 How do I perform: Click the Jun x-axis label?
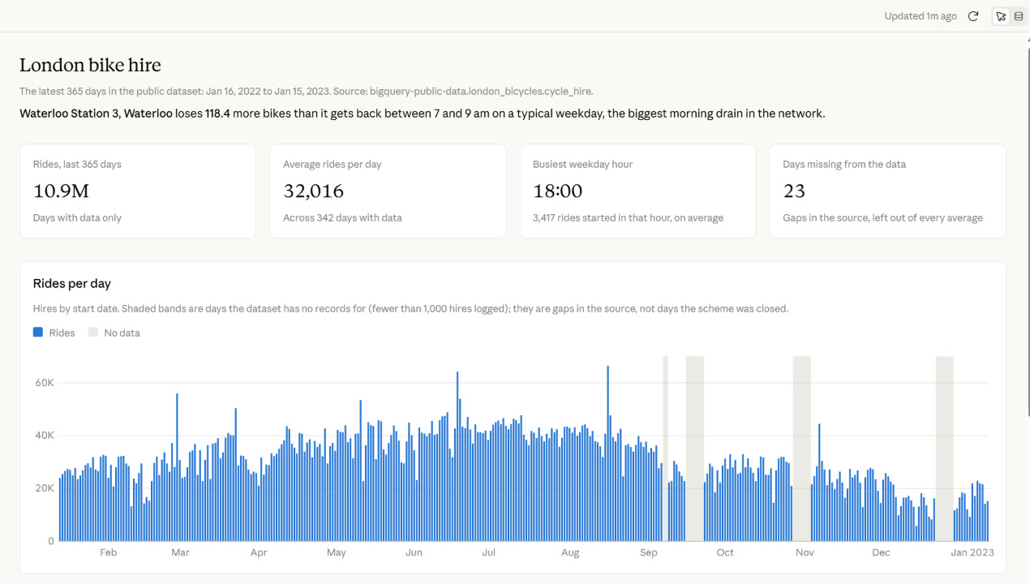(x=414, y=552)
